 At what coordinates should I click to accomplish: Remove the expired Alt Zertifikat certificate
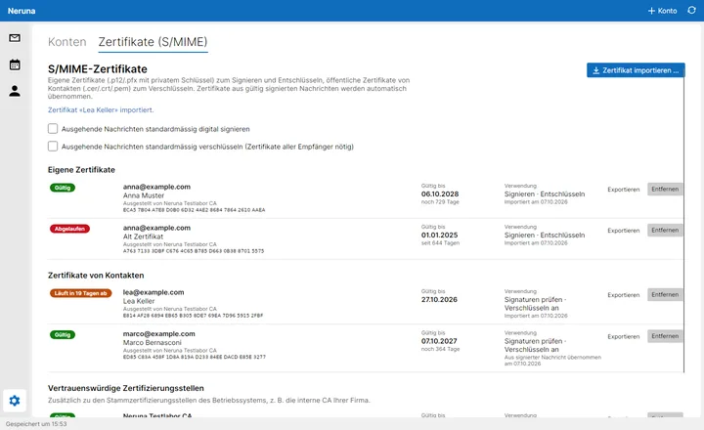[665, 230]
